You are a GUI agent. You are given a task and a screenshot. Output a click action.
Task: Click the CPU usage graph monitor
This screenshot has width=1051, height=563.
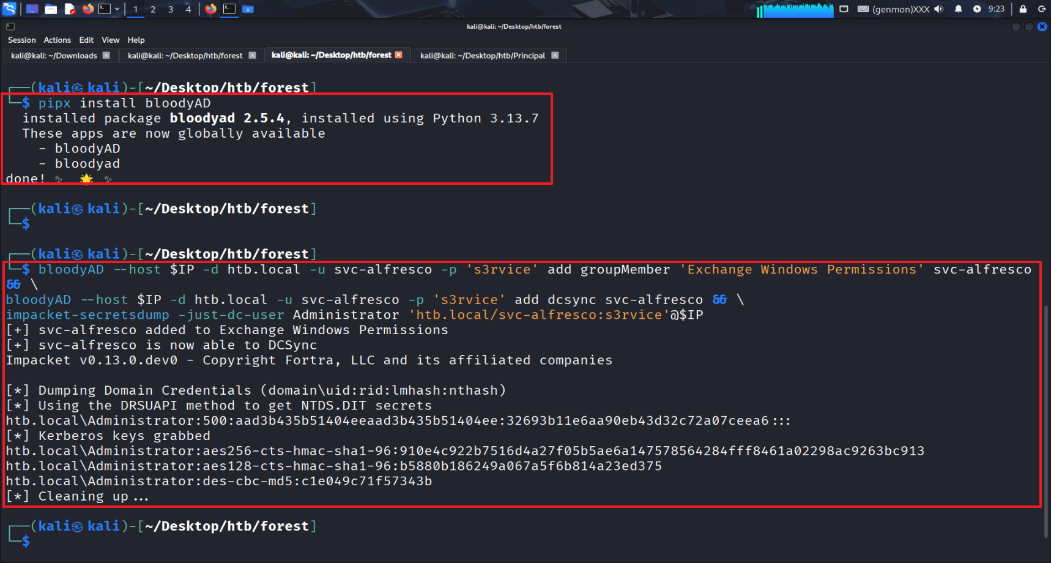point(795,10)
